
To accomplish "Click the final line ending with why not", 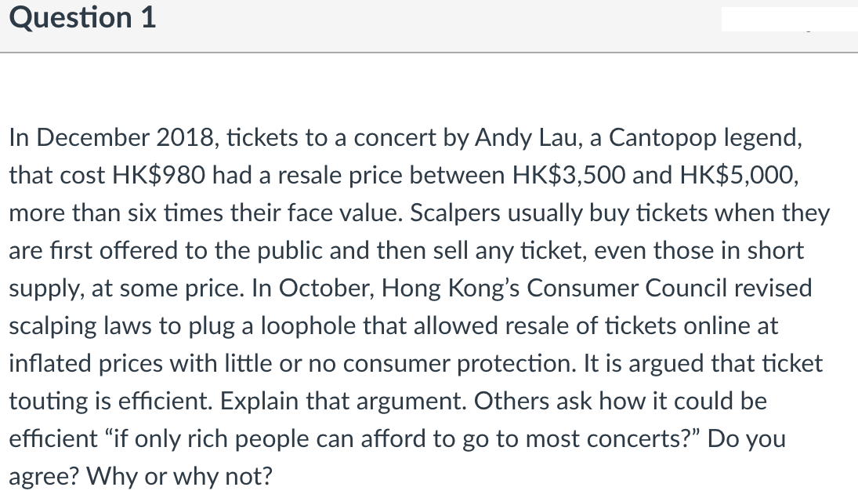I will [139, 474].
